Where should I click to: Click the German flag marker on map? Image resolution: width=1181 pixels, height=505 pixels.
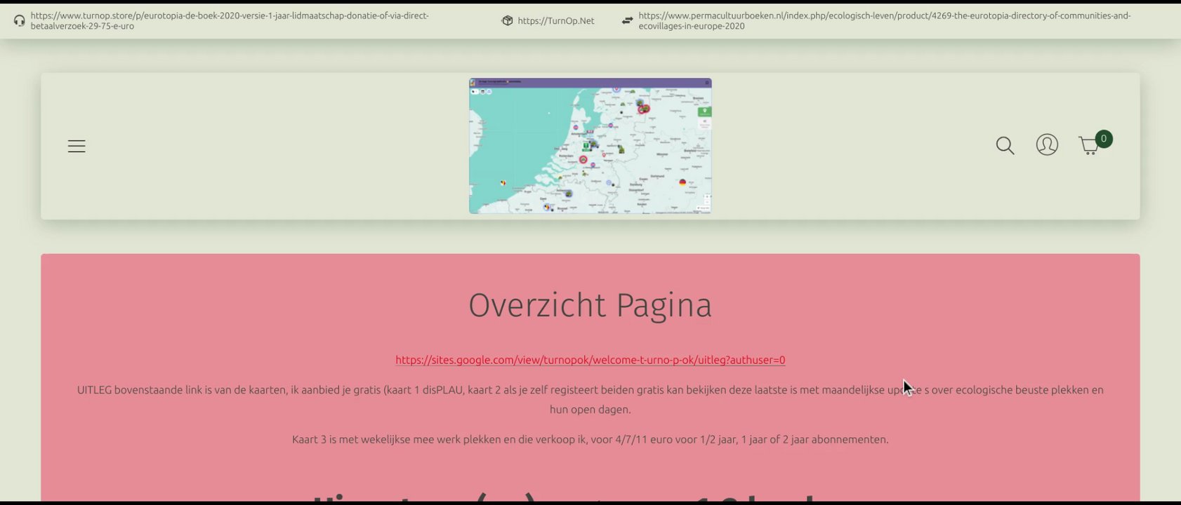pyautogui.click(x=682, y=182)
